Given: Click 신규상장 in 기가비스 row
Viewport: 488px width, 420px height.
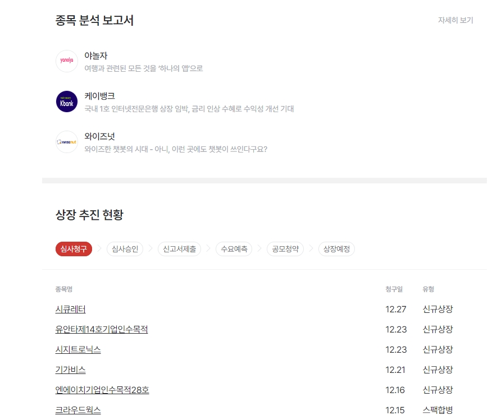Looking at the screenshot, I should 437,370.
